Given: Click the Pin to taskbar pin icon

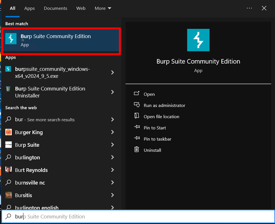Looking at the screenshot, I should click(137, 138).
